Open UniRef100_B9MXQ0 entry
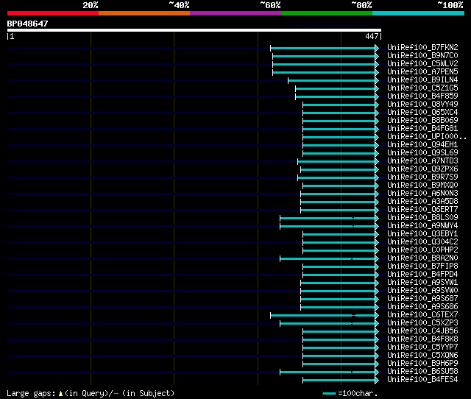This screenshot has width=471, height=399. click(422, 186)
